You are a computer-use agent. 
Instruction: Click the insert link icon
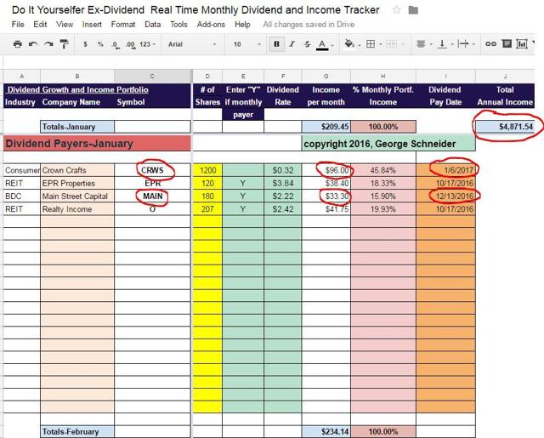[x=490, y=43]
